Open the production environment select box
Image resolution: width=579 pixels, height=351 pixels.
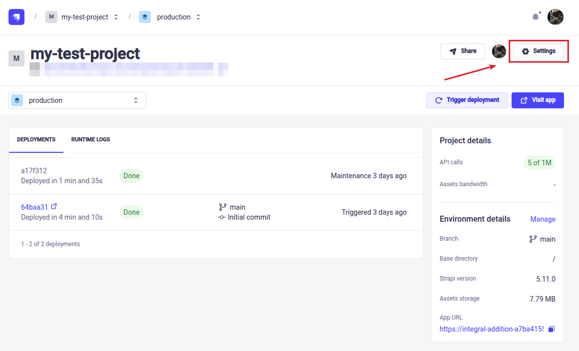77,100
